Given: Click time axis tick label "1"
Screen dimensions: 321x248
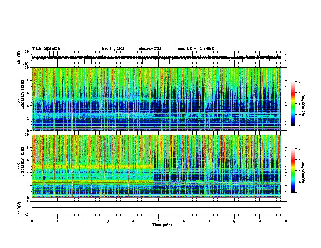Looking at the screenshot, I should tap(57, 221).
